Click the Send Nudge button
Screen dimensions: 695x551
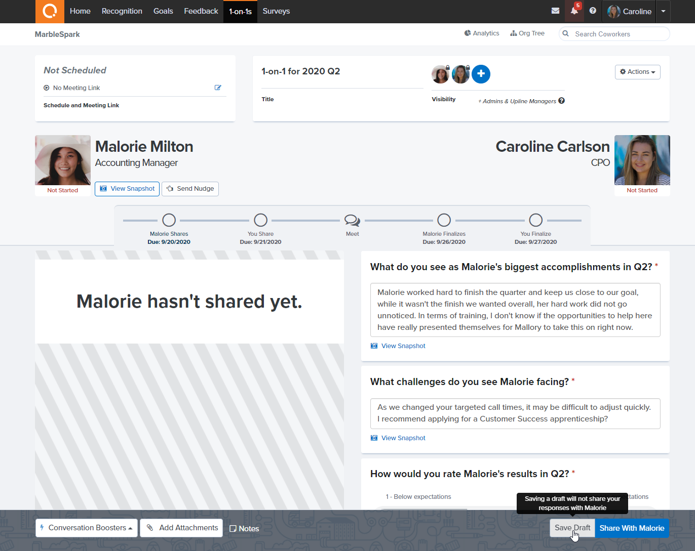coord(190,189)
